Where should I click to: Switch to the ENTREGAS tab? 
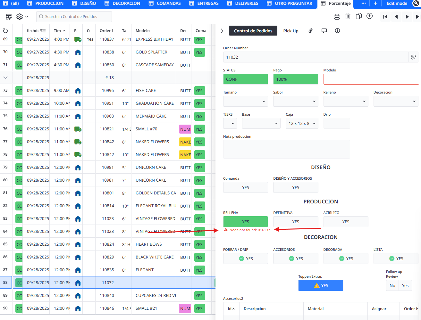tap(204, 4)
